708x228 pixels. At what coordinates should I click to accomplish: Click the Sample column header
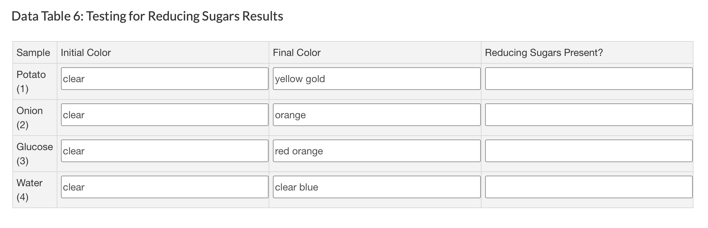click(33, 53)
